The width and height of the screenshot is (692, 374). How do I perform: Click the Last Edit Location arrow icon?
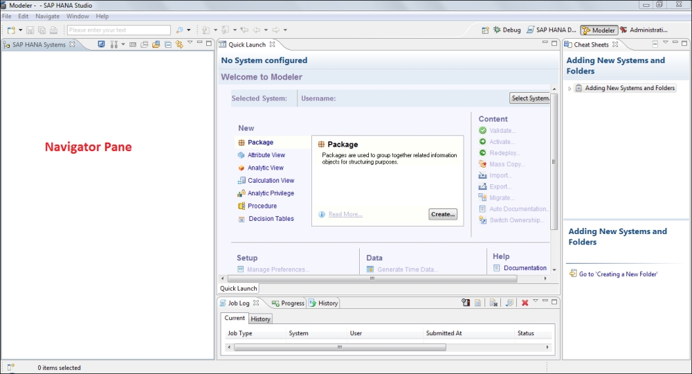[244, 30]
